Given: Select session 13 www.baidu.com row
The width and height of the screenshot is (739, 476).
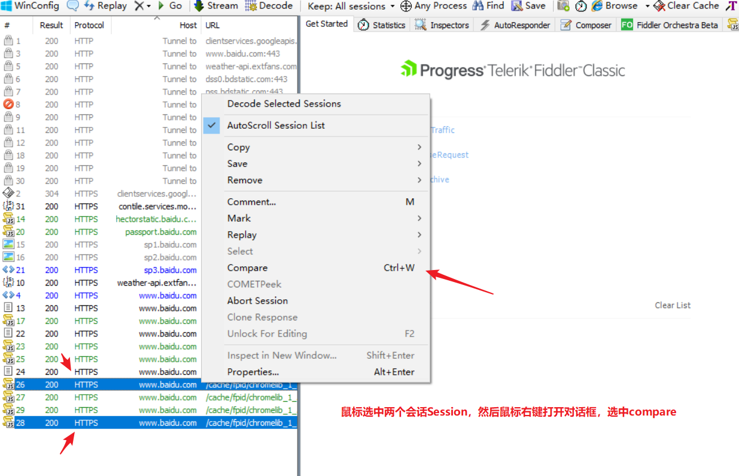Looking at the screenshot, I should (x=150, y=308).
